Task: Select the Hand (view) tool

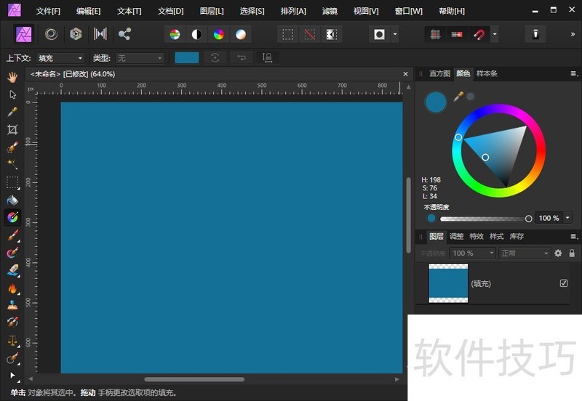Action: tap(12, 77)
